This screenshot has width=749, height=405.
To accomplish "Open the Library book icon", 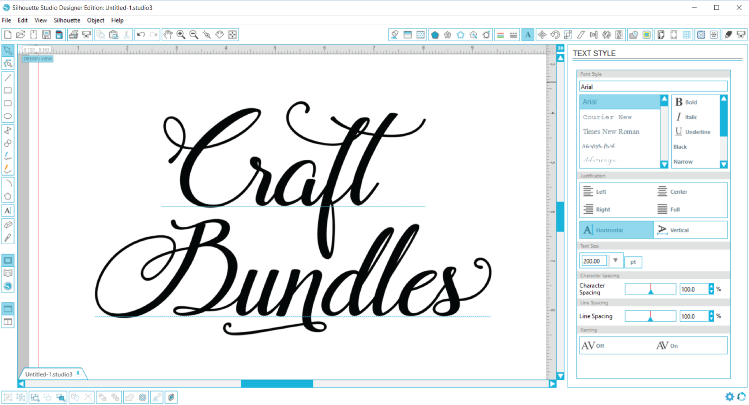I will [x=8, y=273].
